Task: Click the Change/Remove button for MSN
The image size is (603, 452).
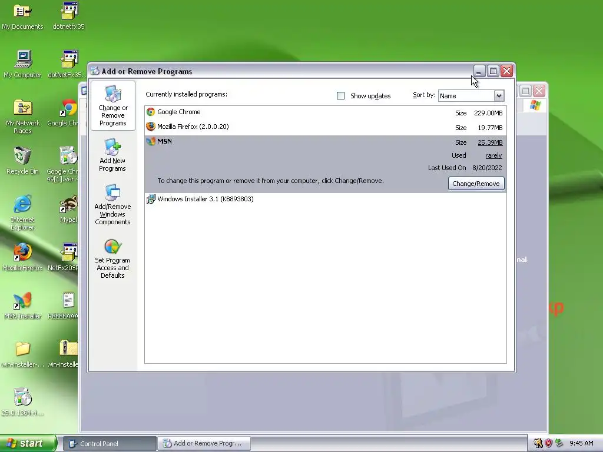Action: pos(476,184)
